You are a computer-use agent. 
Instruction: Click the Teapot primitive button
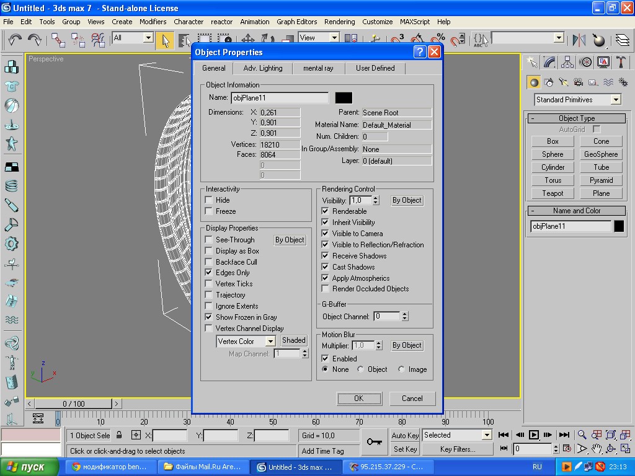click(x=553, y=193)
